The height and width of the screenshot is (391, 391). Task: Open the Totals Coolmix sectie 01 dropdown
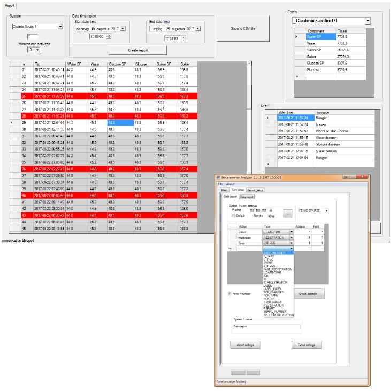pos(367,21)
